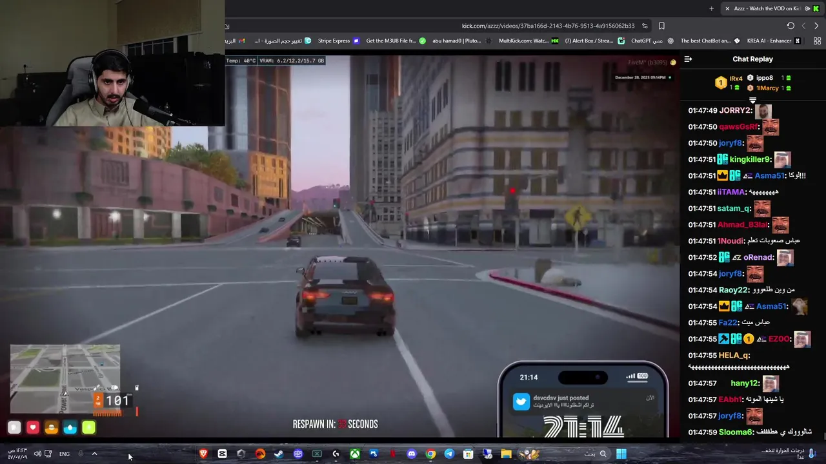Open Steam from the taskbar

(279, 454)
